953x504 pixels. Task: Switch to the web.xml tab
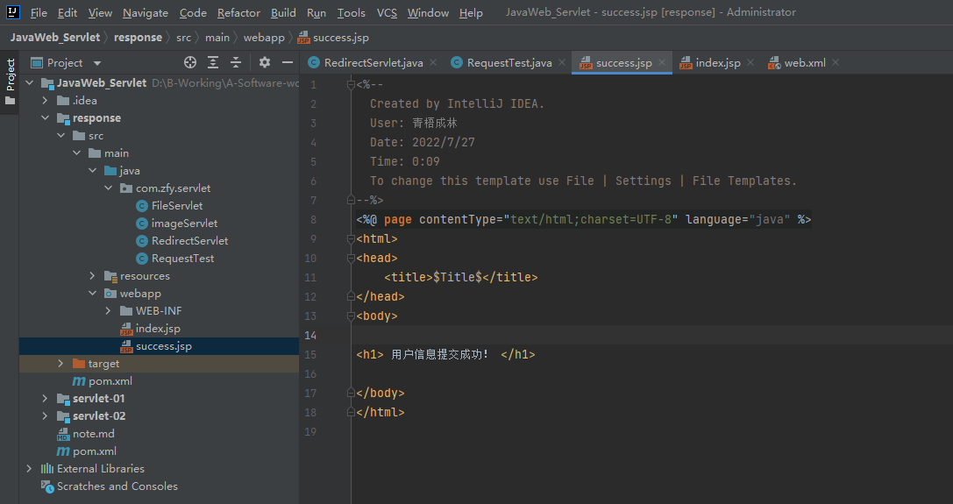click(803, 63)
